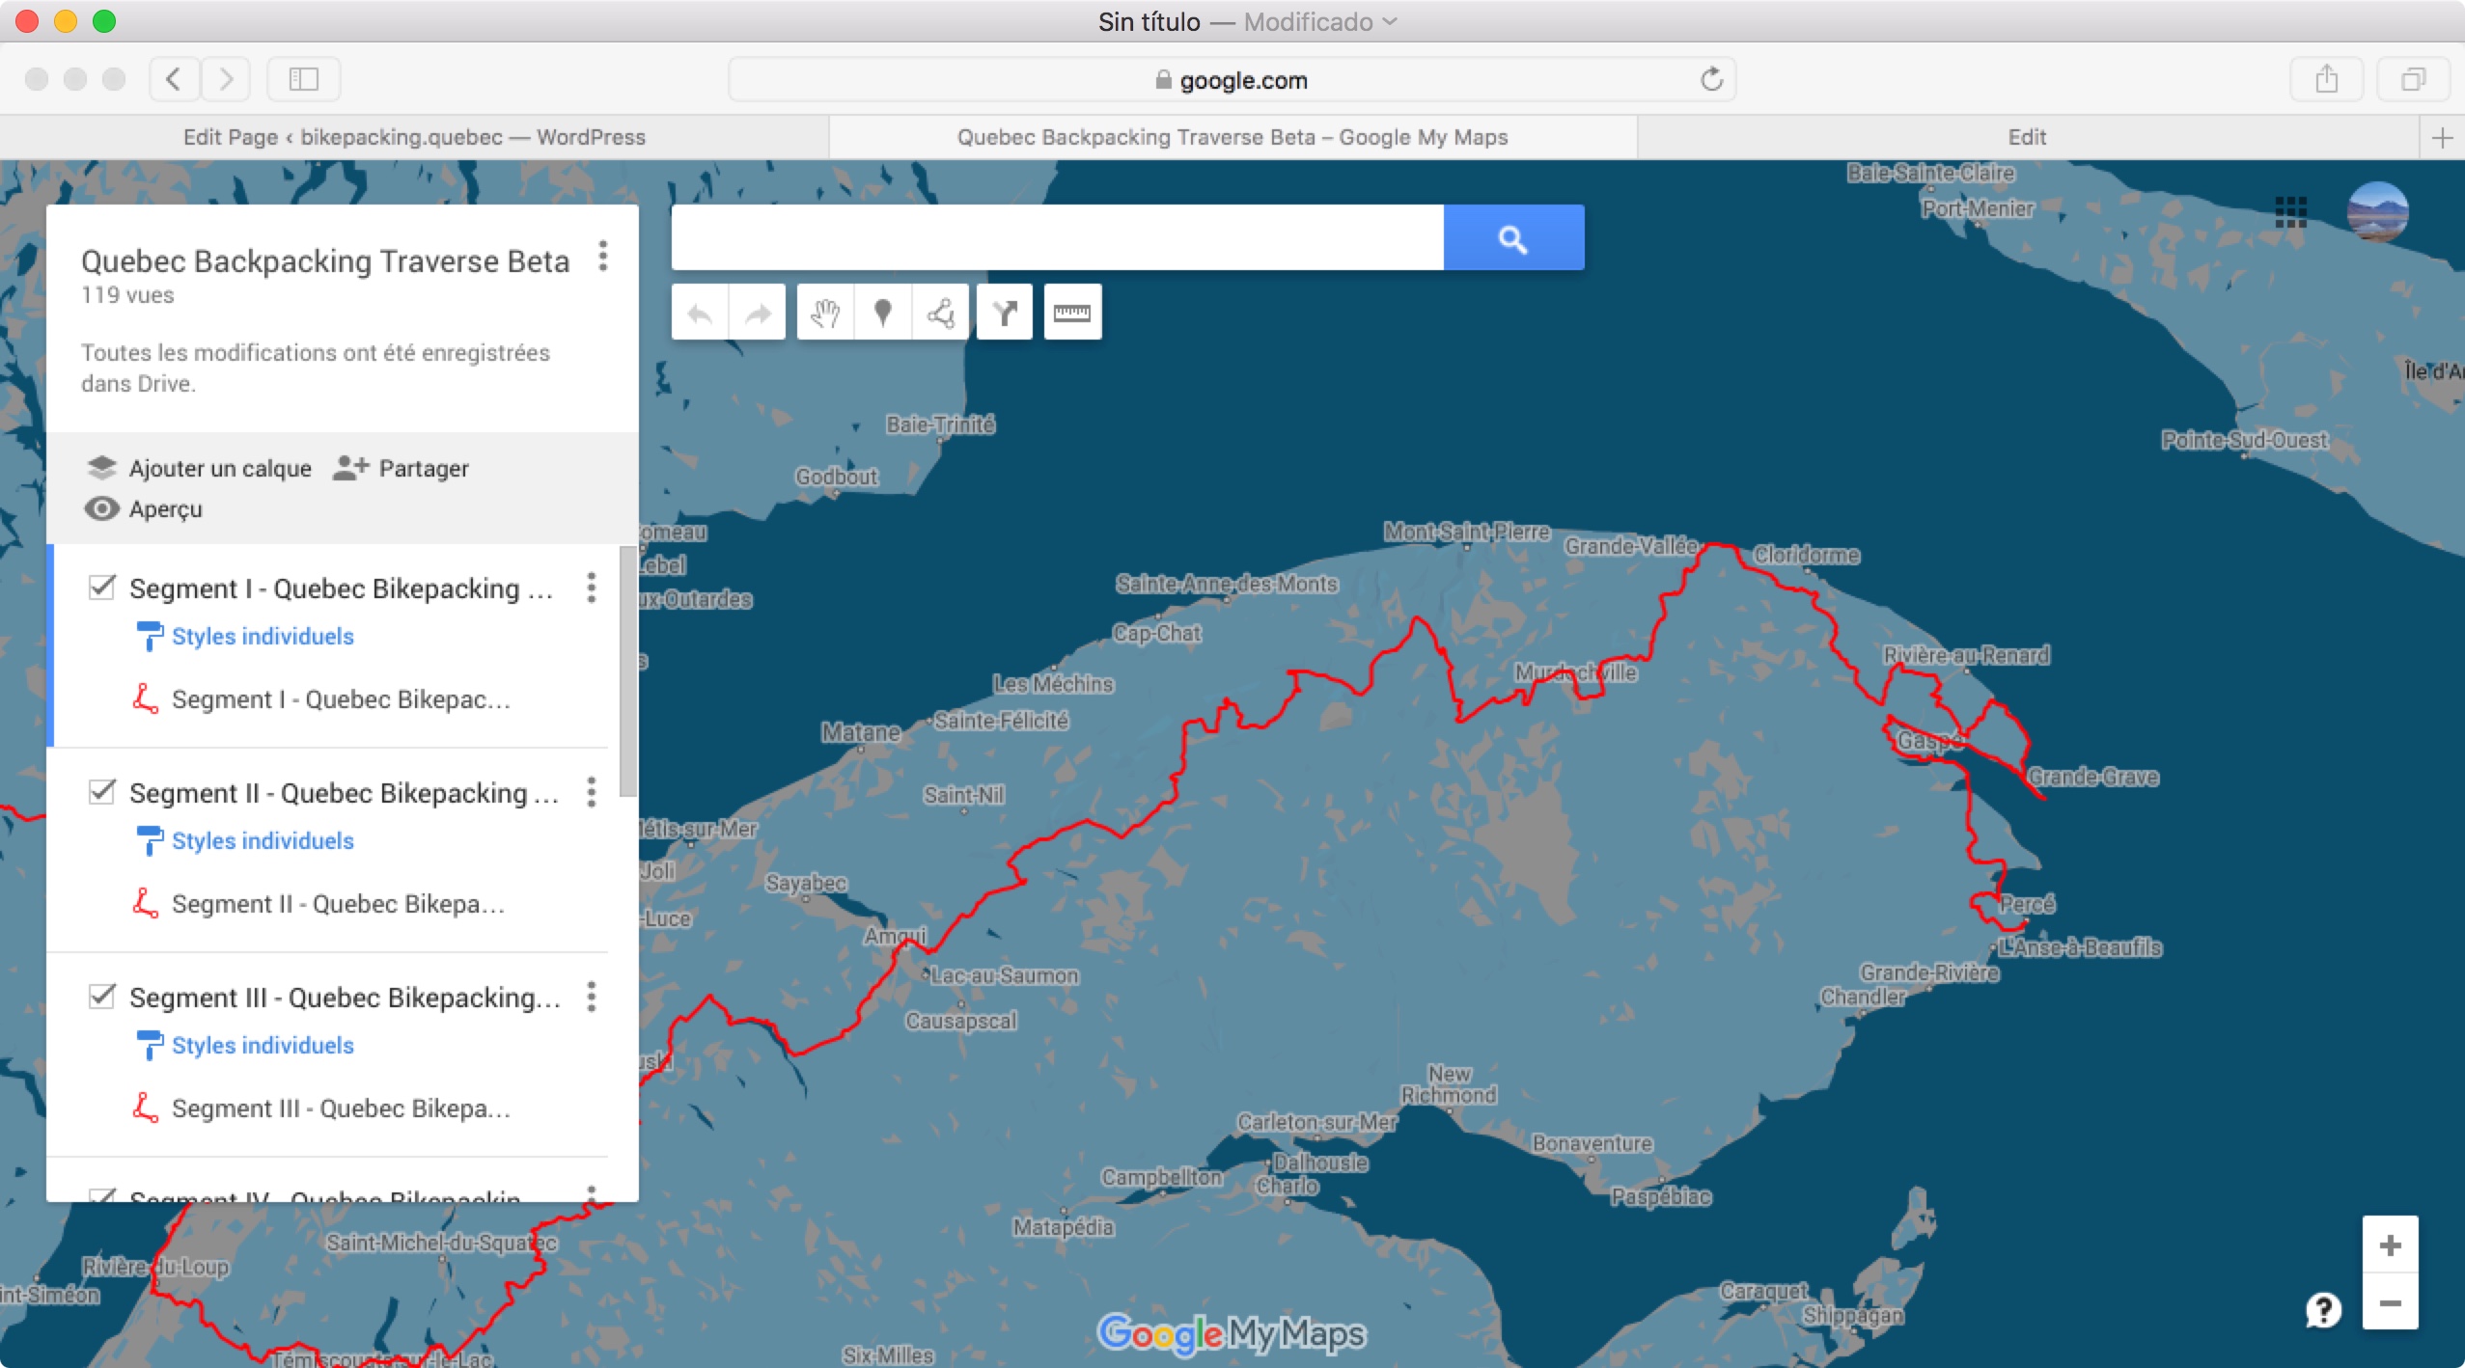Open the Modificado title dropdown chevron
Image resolution: width=2465 pixels, height=1368 pixels.
[1390, 22]
